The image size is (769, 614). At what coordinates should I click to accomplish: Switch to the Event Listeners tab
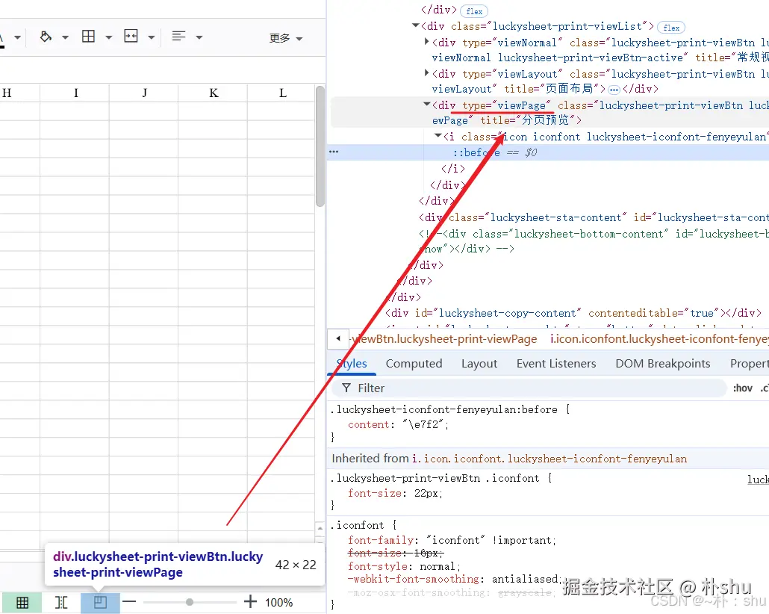[556, 364]
